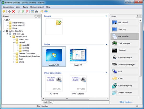
Task: Open Terminal mode
Action: pos(125,50)
